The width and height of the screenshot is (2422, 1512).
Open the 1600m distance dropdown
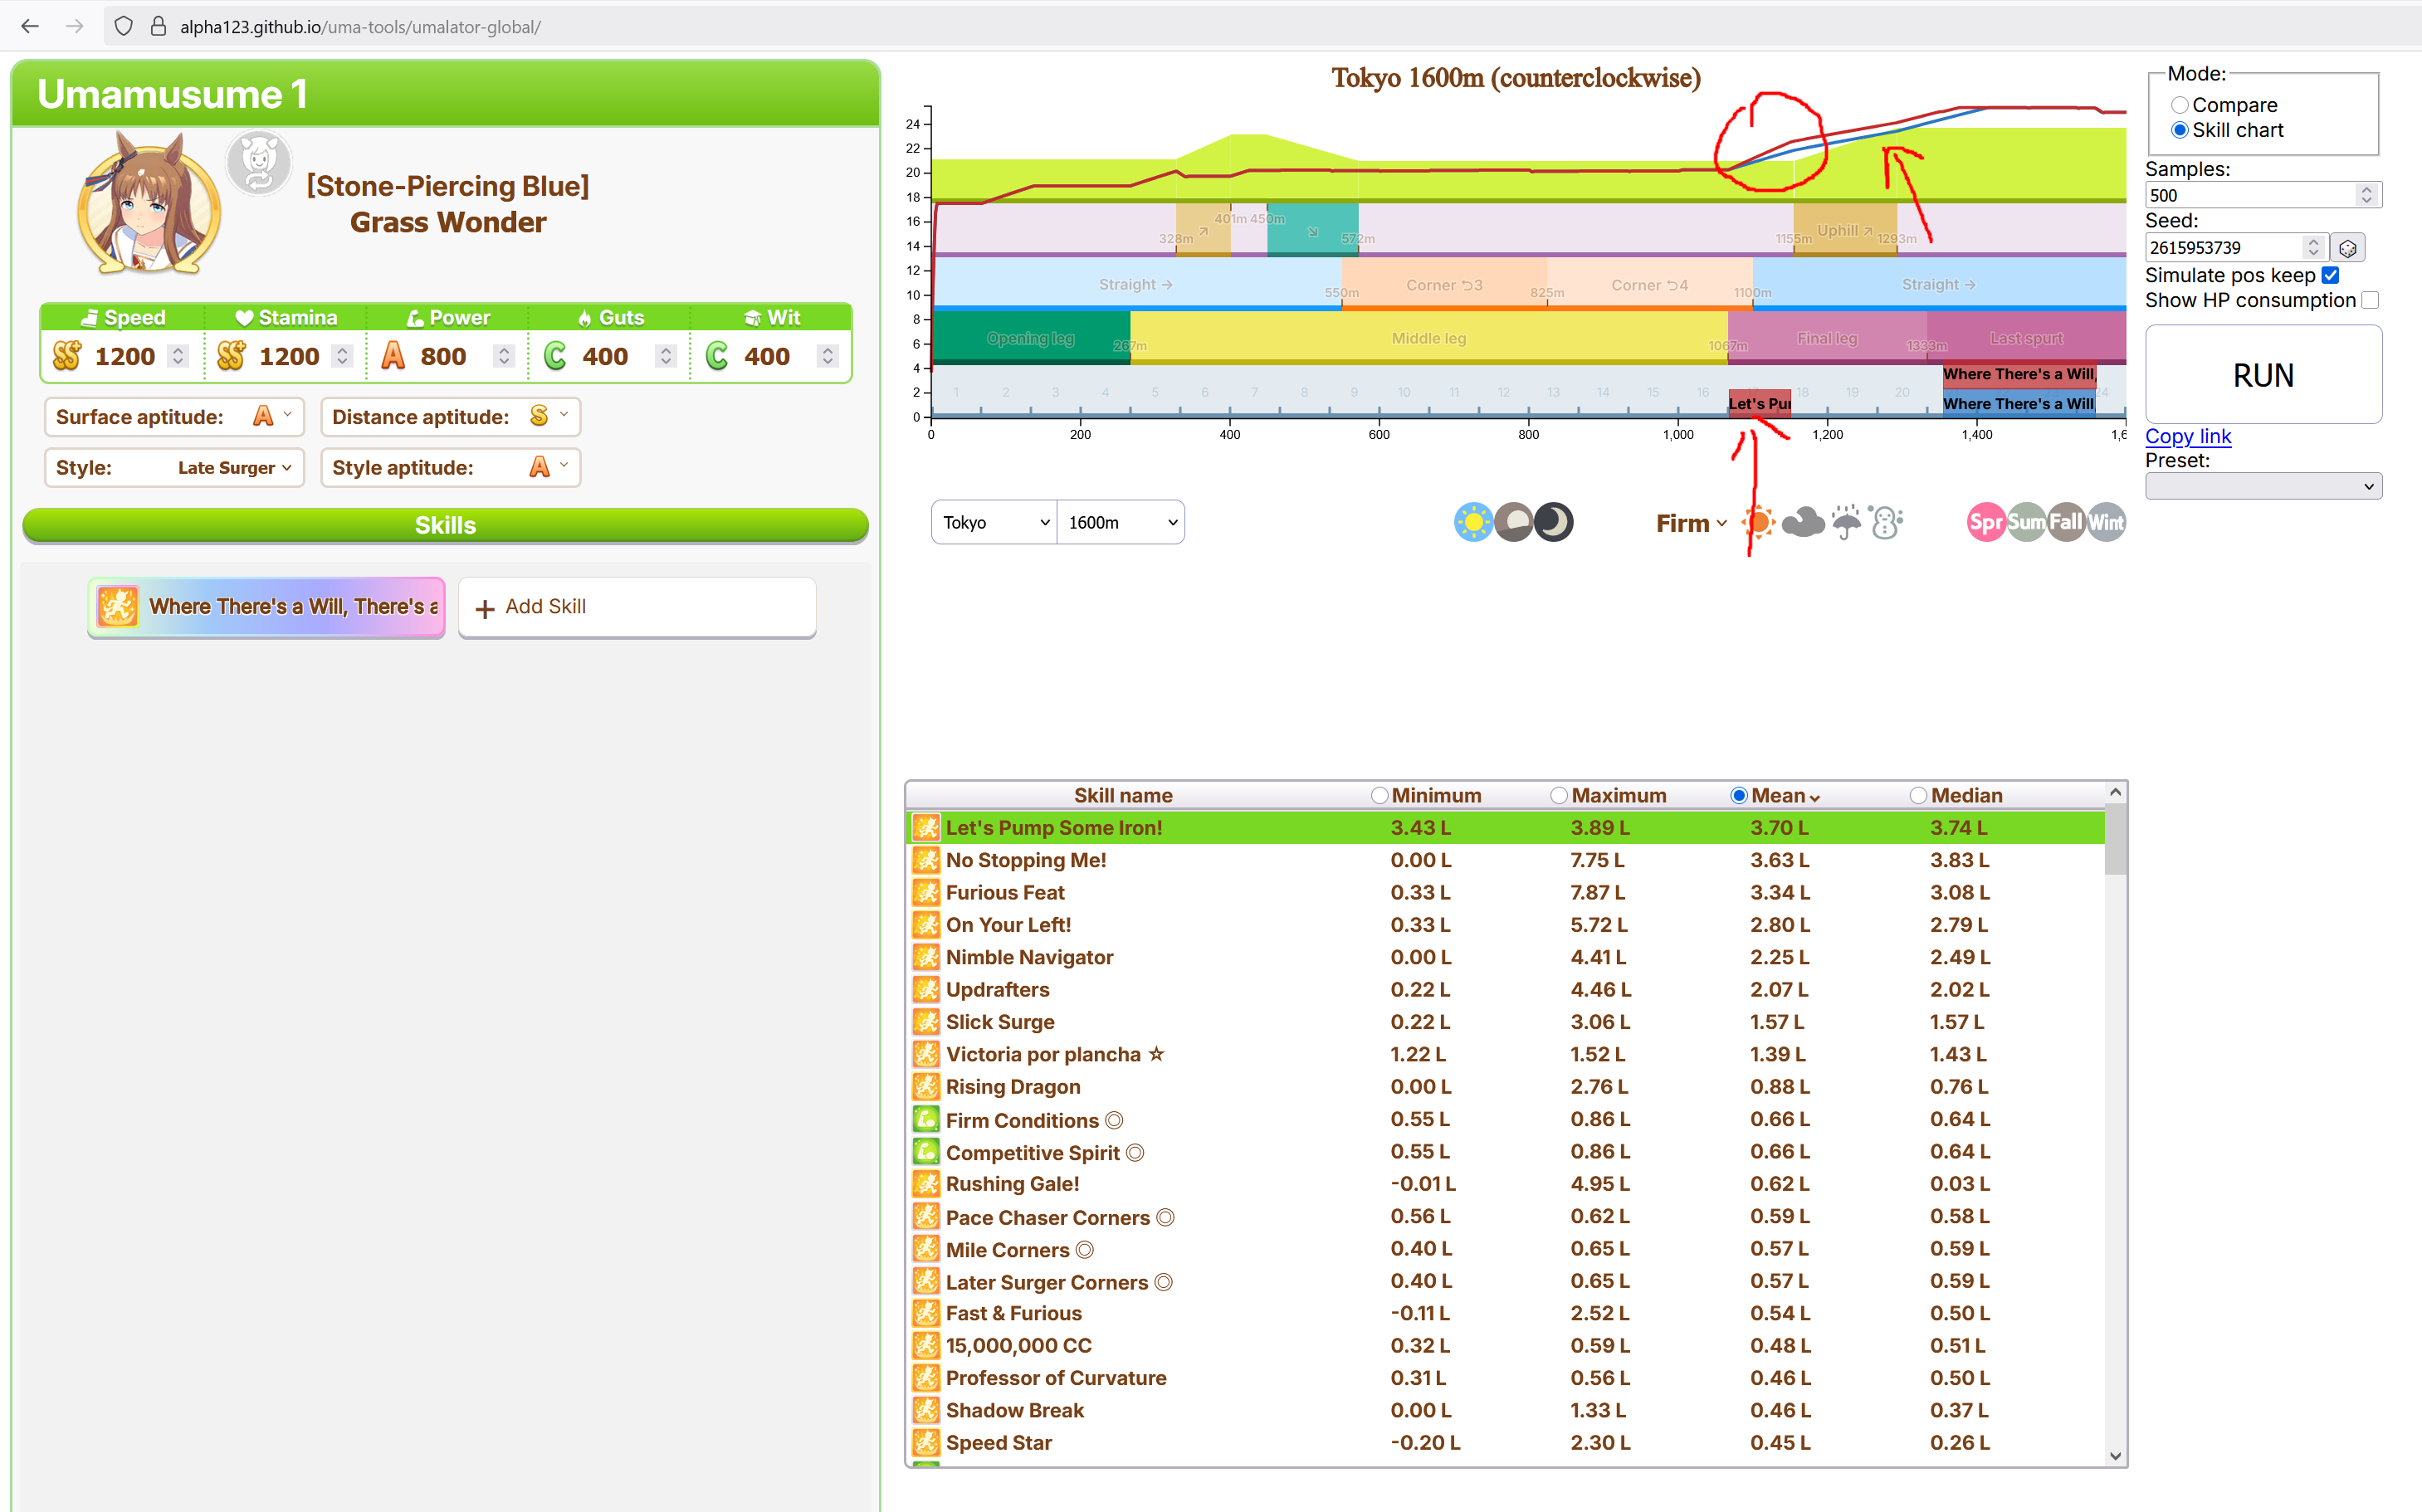click(x=1121, y=522)
